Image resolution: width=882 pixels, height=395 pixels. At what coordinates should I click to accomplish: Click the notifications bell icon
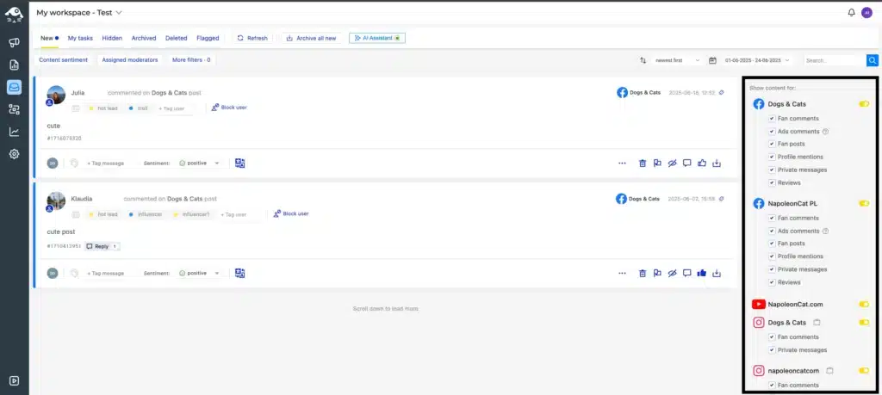pos(851,12)
